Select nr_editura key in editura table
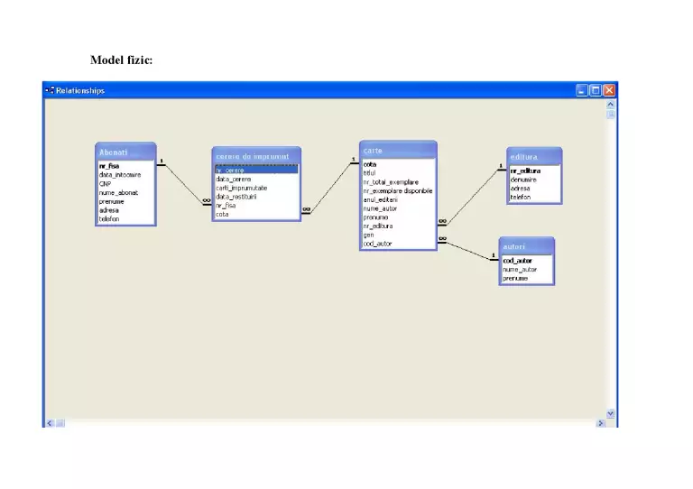The image size is (693, 489). (x=534, y=171)
